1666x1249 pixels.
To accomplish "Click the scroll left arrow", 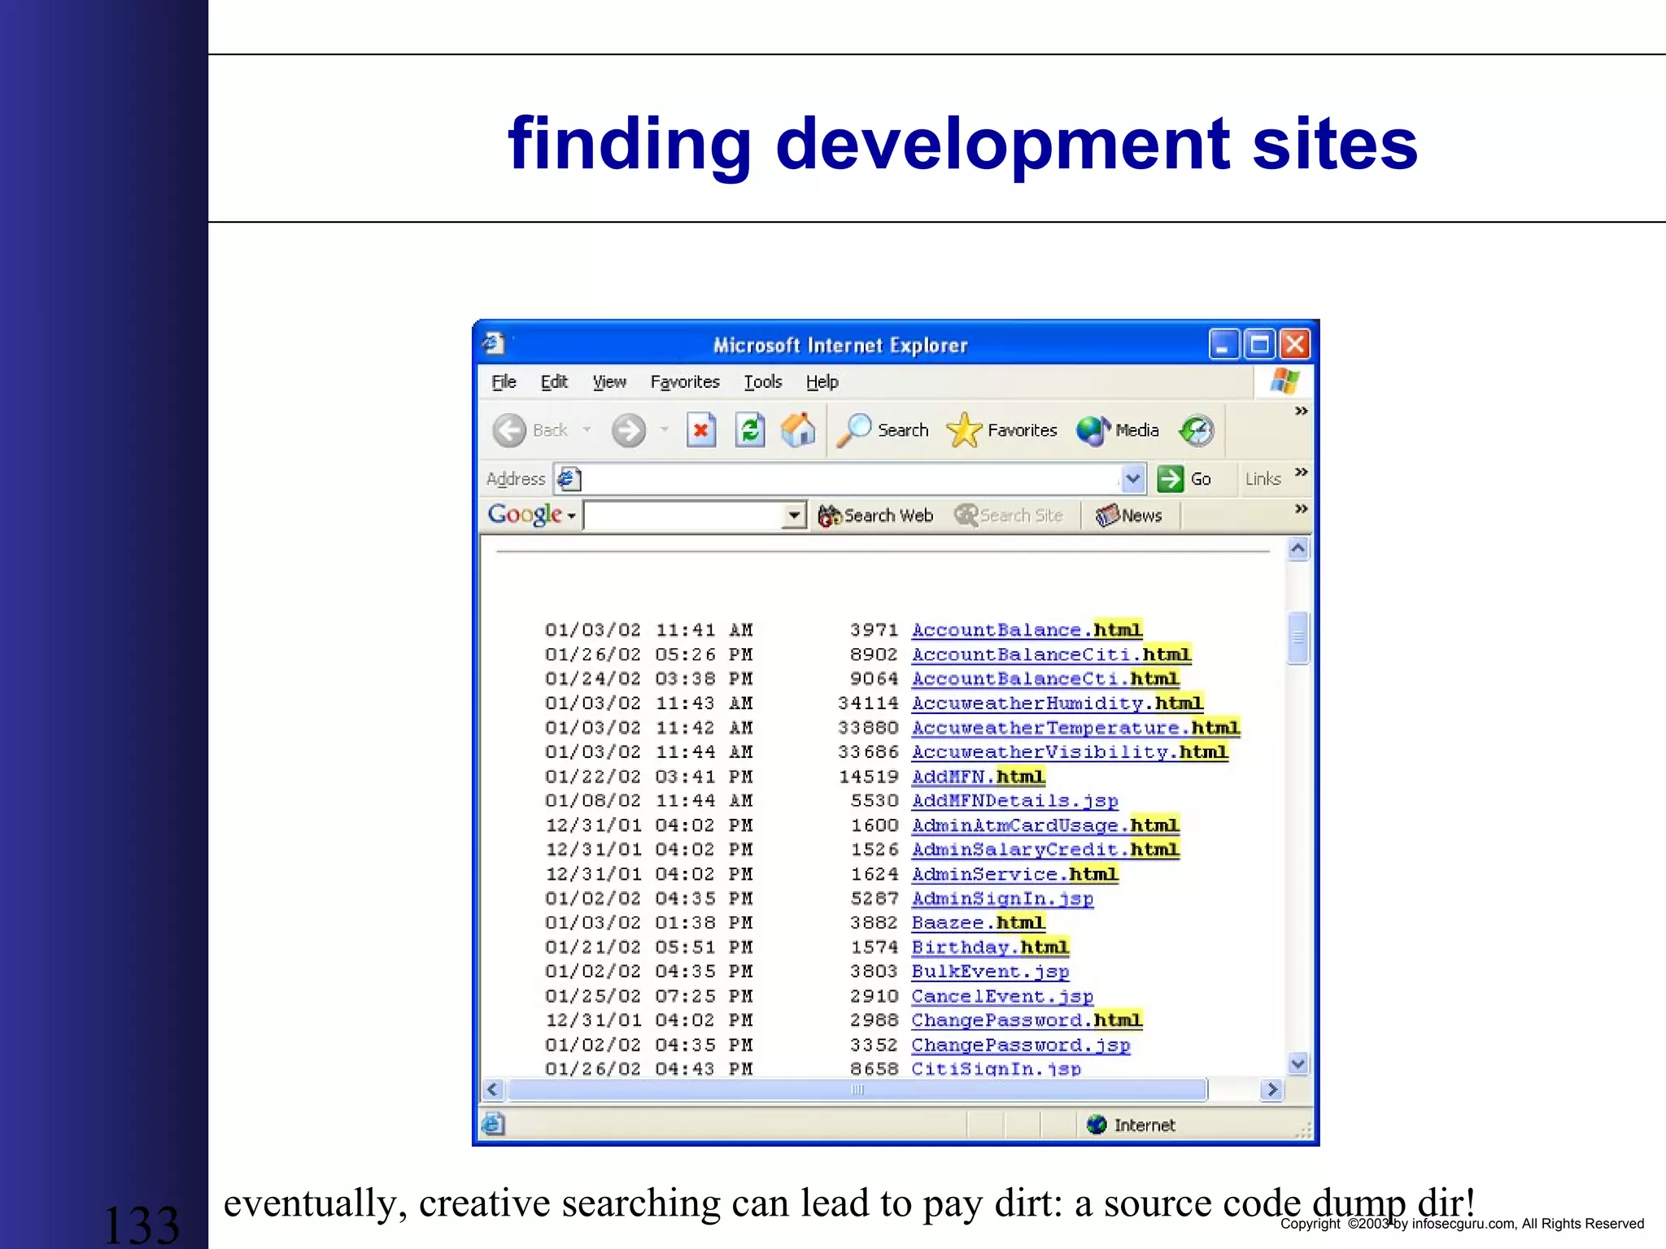I will point(493,1090).
